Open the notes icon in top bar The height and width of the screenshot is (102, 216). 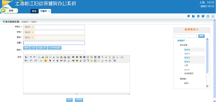(203, 16)
